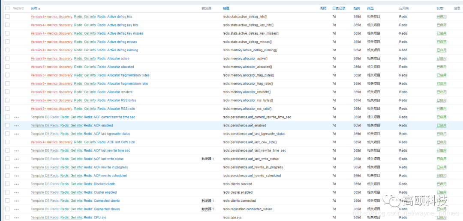Open Redis: AOF last CoW size item
The width and height of the screenshot is (463, 221).
[x=116, y=142]
